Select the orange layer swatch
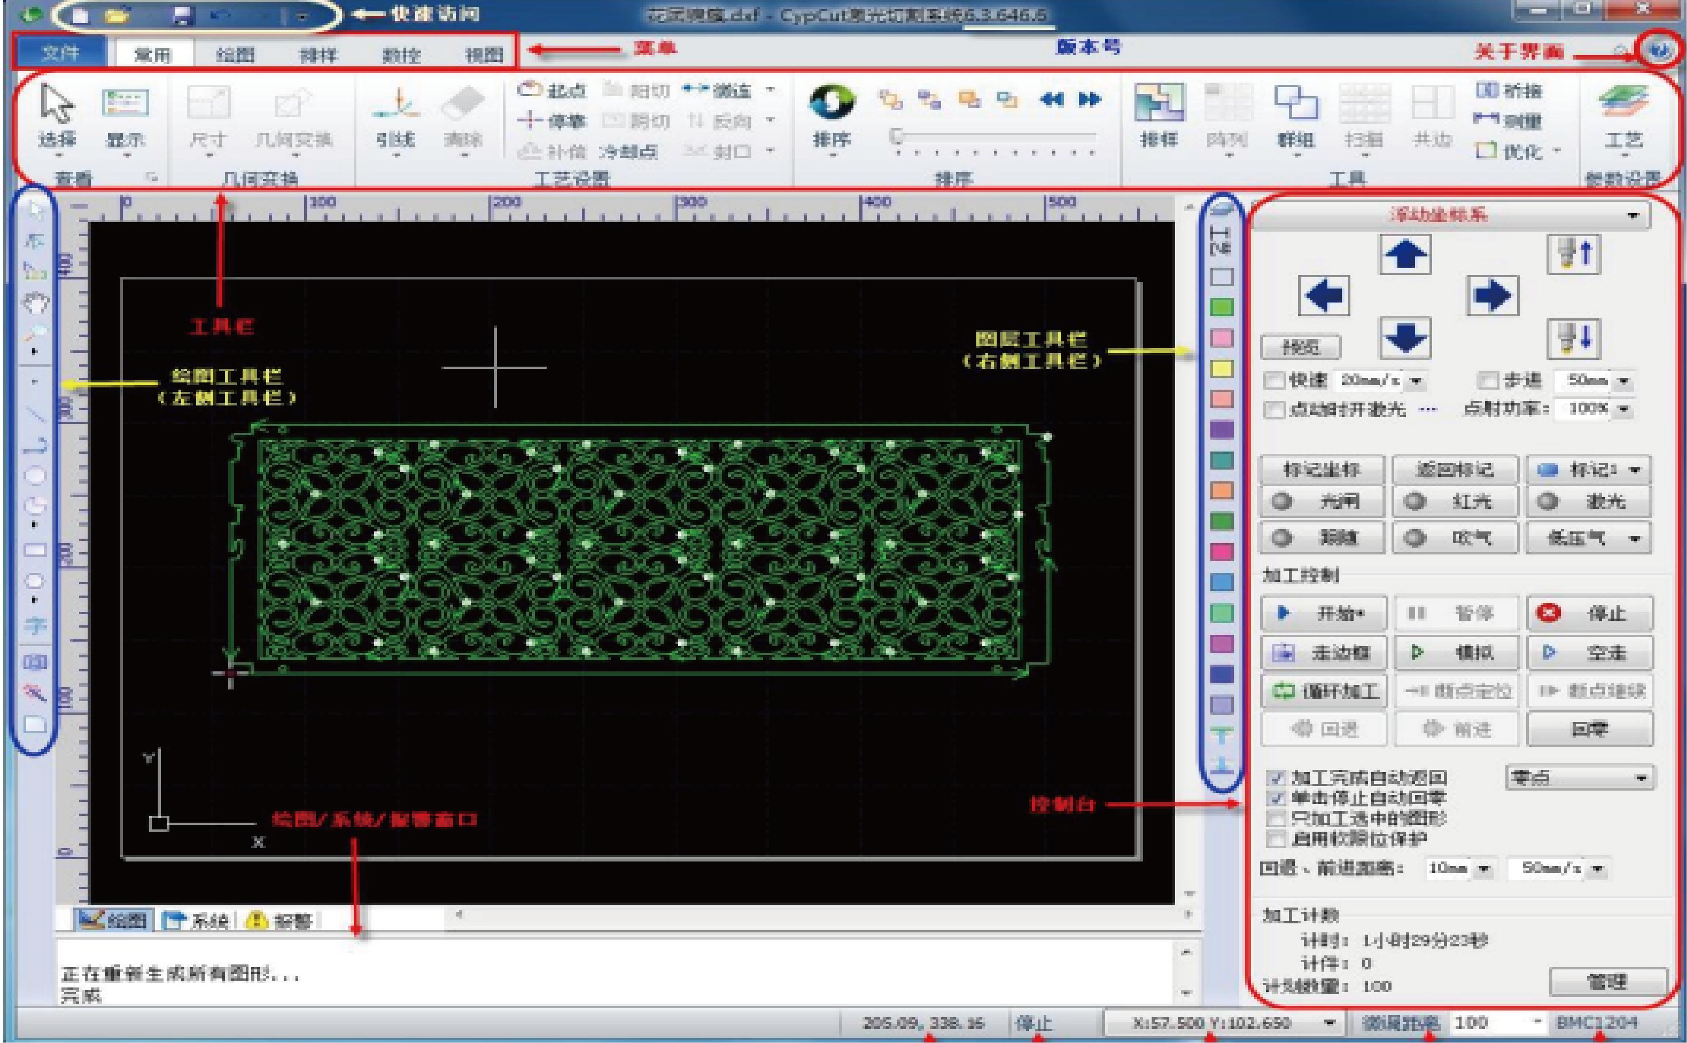This screenshot has height=1043, width=1687. click(1222, 490)
